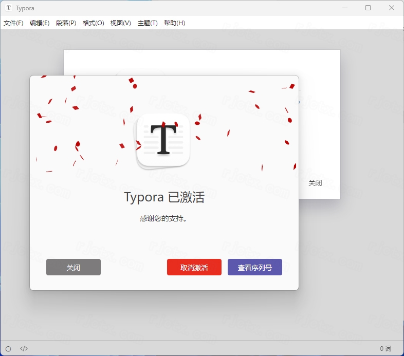Screen dimensions: 404x356
Task: Open the 段落(P) menu
Action: point(66,23)
